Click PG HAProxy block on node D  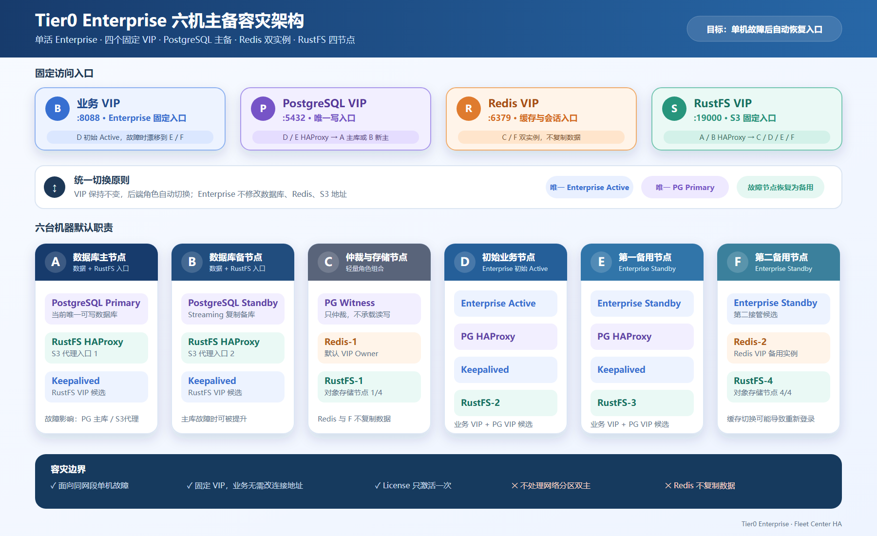506,337
